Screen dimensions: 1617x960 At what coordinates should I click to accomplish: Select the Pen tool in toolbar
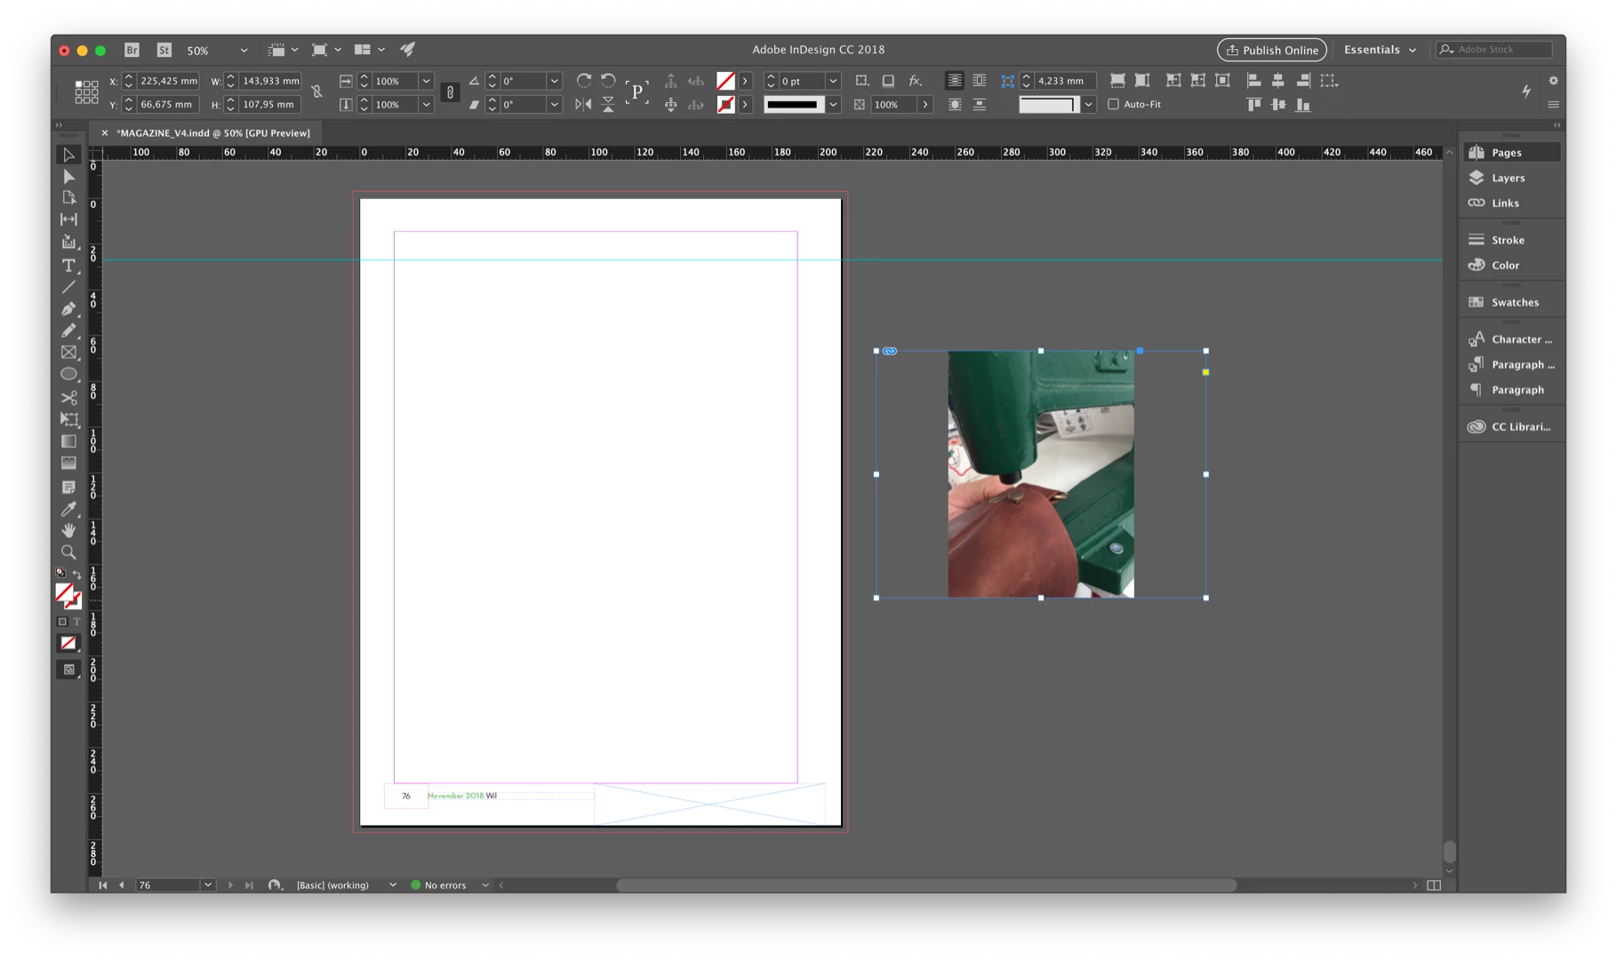[68, 308]
